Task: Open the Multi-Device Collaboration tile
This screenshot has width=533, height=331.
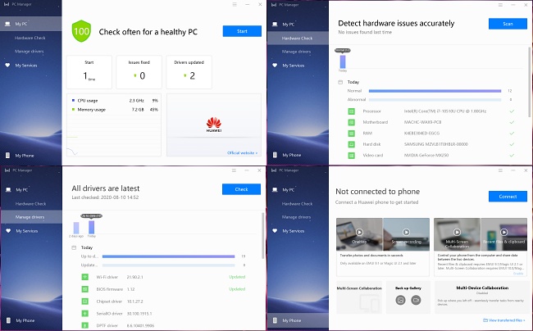Action: coord(481,297)
